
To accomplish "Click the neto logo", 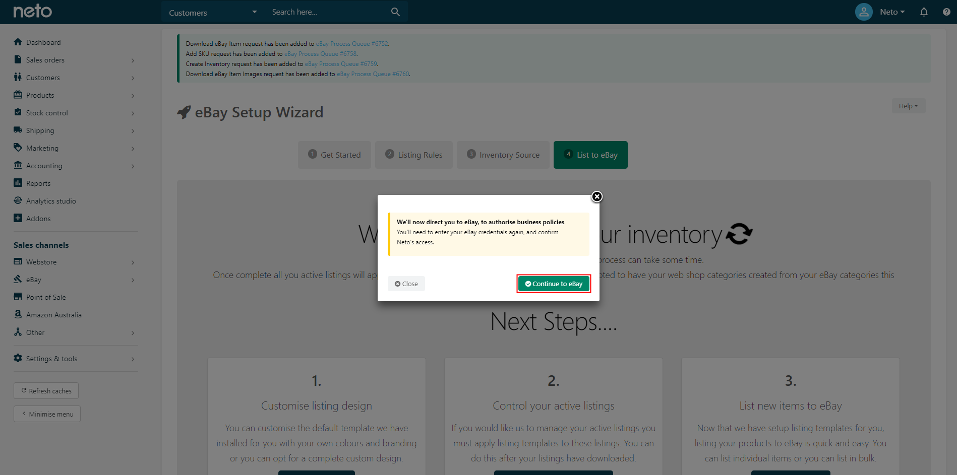I will (x=32, y=11).
